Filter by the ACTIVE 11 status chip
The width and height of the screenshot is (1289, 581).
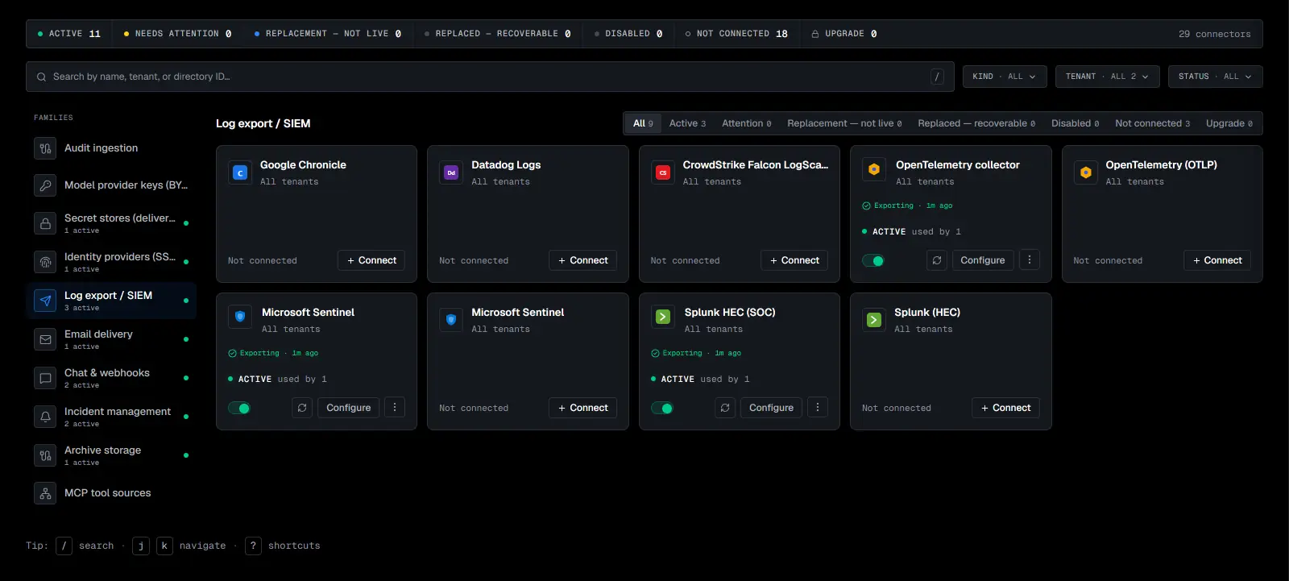69,34
